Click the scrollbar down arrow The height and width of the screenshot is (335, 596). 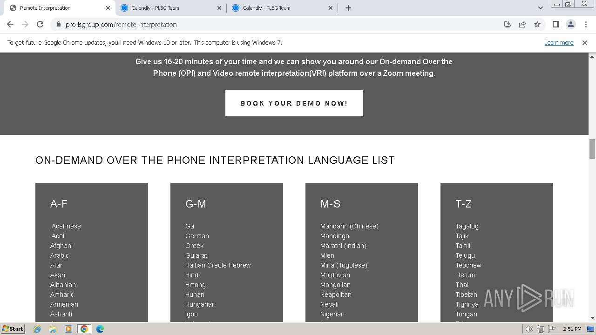(592, 318)
